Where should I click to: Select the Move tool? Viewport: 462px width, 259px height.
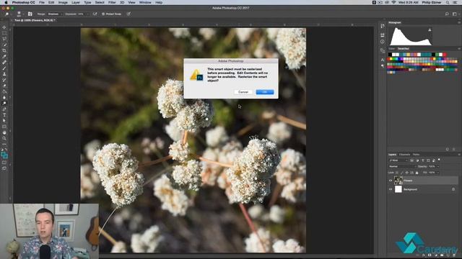[x=4, y=27]
